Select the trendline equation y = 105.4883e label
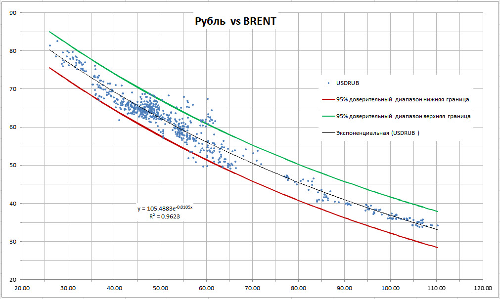The height and width of the screenshot is (299, 500). click(x=165, y=209)
